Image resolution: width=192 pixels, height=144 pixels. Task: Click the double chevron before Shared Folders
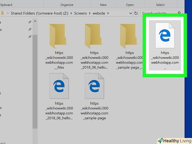tap(8, 13)
